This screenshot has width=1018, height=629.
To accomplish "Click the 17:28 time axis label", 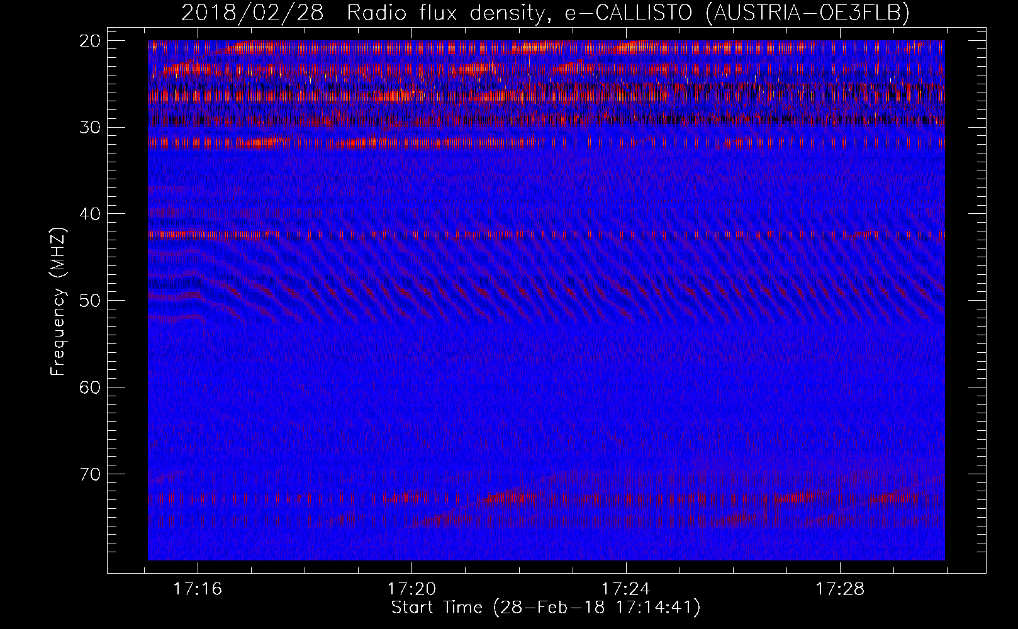I will click(840, 589).
